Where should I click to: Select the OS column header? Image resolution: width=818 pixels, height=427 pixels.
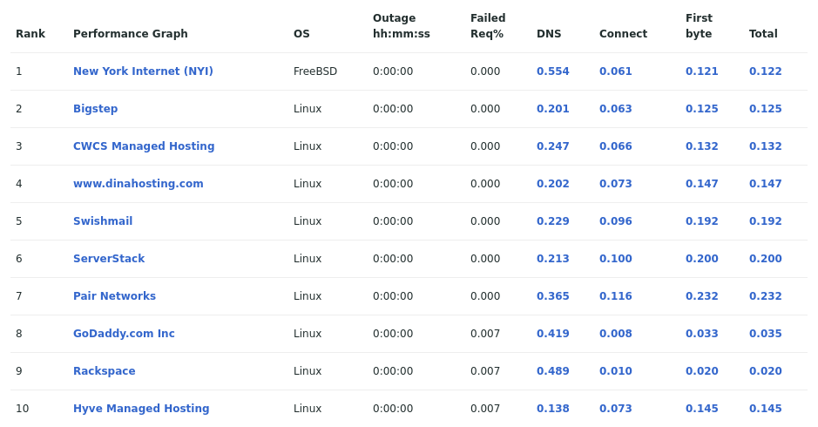(x=301, y=34)
